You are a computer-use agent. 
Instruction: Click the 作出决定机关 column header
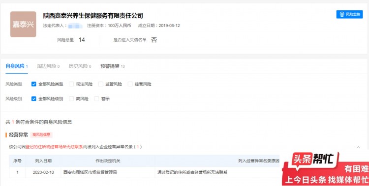[108, 161]
